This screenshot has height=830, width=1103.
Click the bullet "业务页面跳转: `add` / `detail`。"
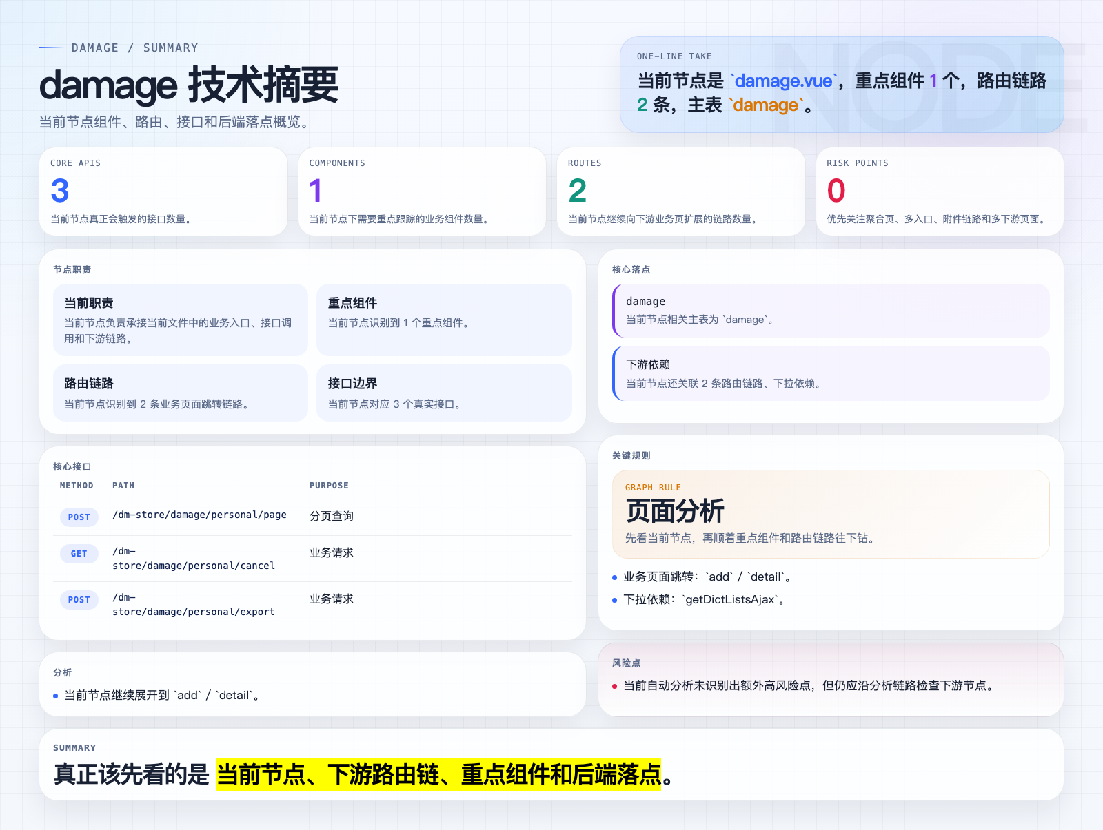708,577
